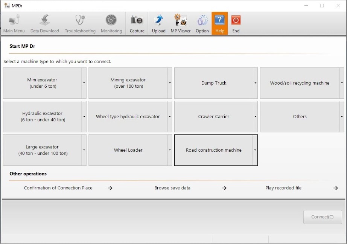Open Wood/soil recycling machine dropdown arrow

coord(342,83)
